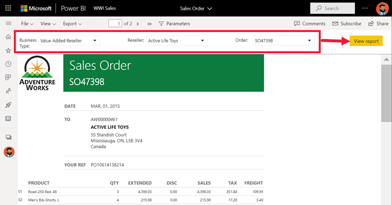Open the Shared with me icon

point(8,91)
